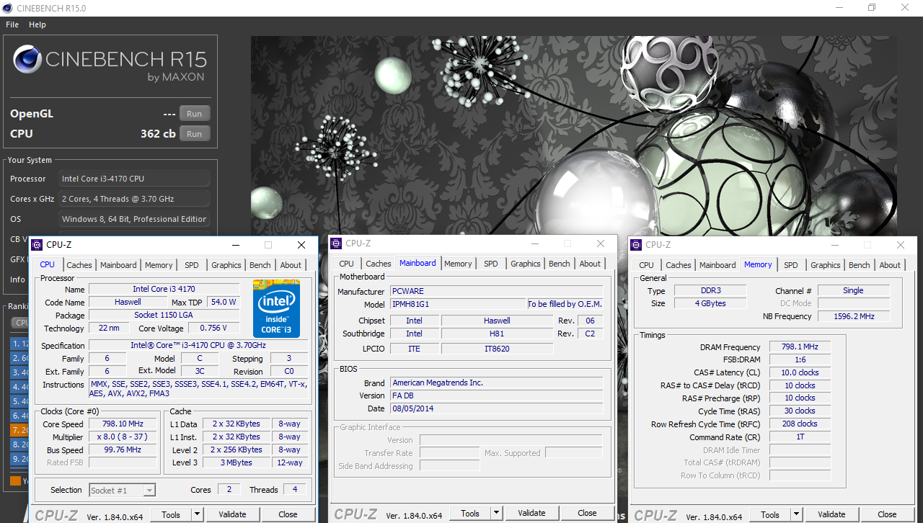923x523 pixels.
Task: Go to Graphics tab in right CPU-Z window
Action: tap(826, 265)
